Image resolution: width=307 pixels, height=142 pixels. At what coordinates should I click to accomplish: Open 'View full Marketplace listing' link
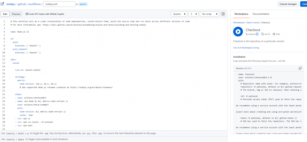pos(246,48)
